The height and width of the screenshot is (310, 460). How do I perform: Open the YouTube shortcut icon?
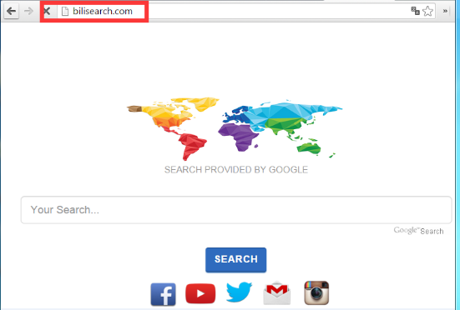tap(200, 293)
